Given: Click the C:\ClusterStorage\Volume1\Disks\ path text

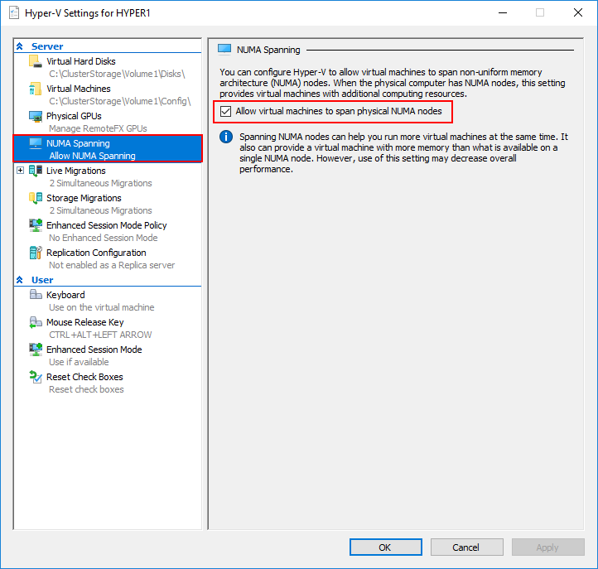Looking at the screenshot, I should pos(117,74).
